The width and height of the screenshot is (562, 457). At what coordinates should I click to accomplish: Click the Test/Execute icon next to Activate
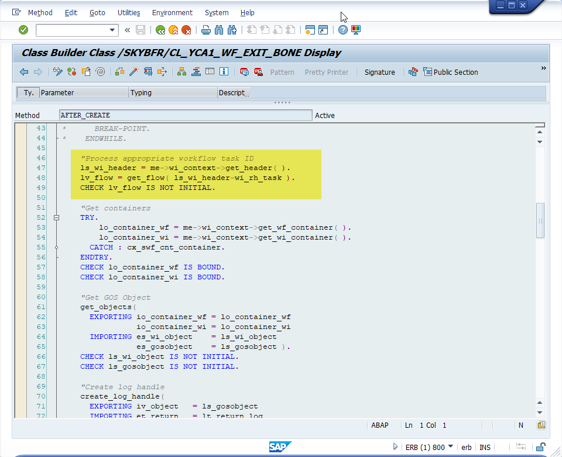pos(148,72)
